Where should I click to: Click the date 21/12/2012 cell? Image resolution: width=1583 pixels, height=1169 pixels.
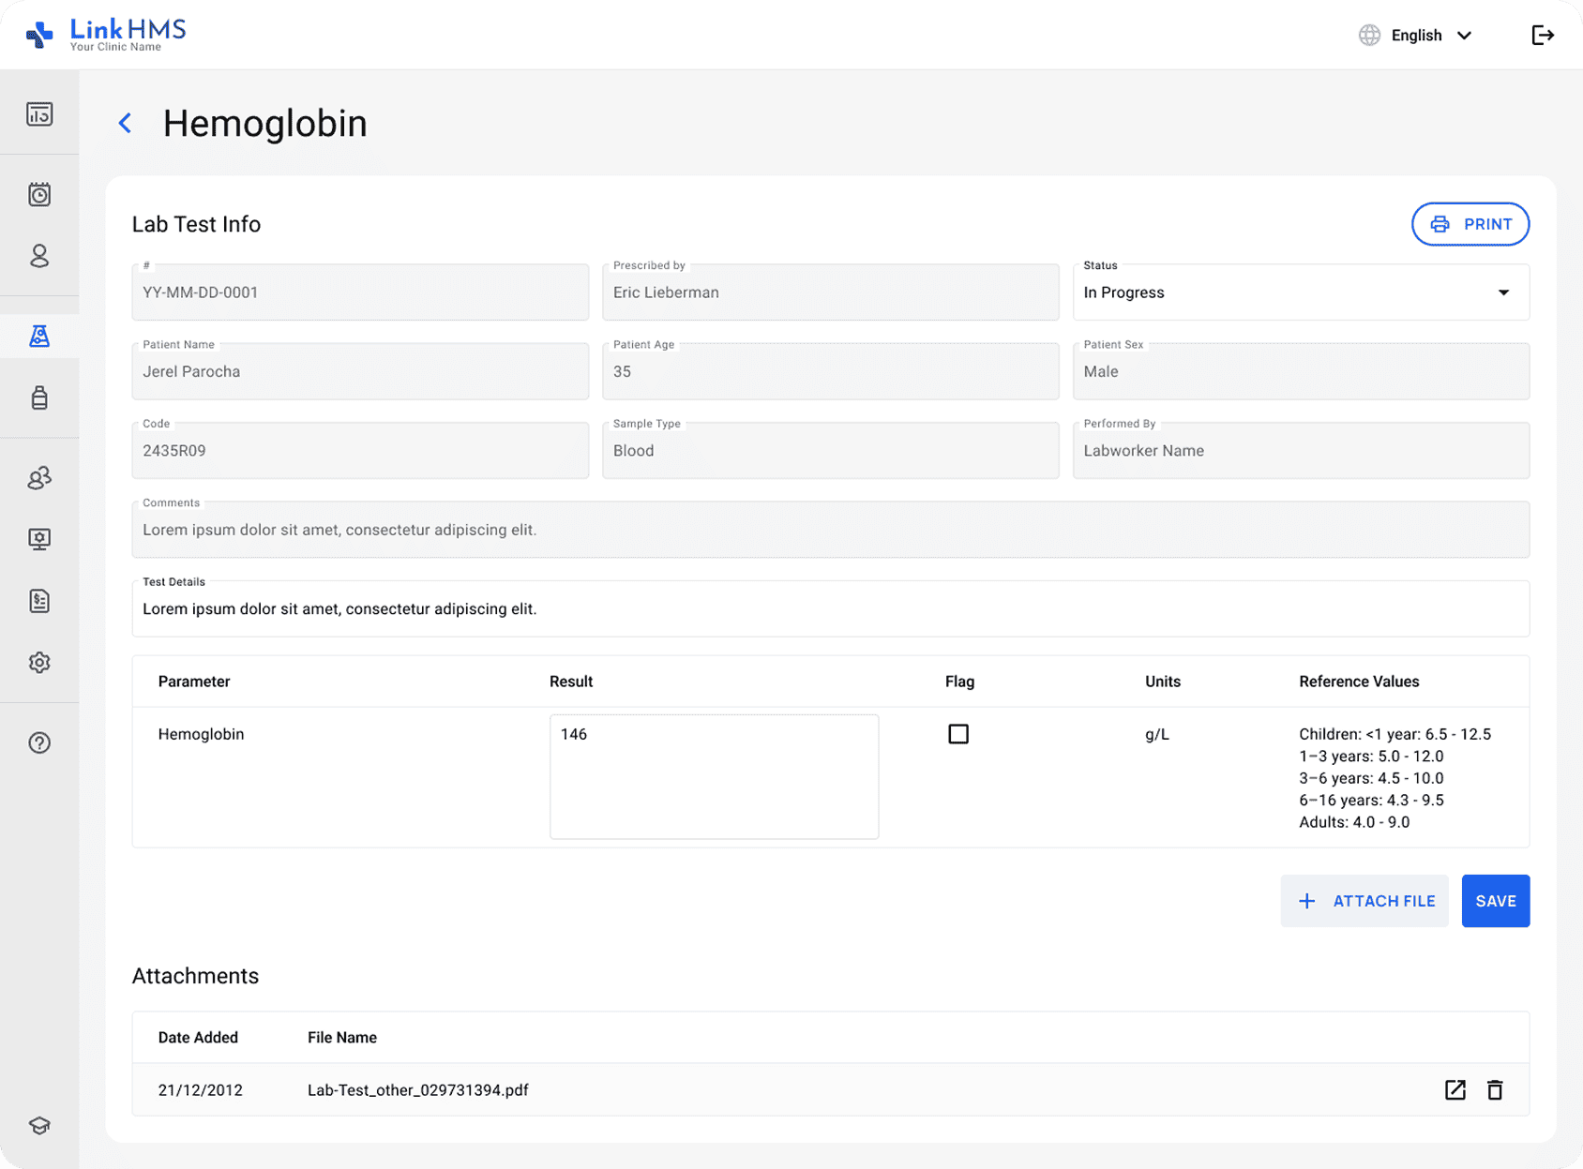tap(201, 1090)
